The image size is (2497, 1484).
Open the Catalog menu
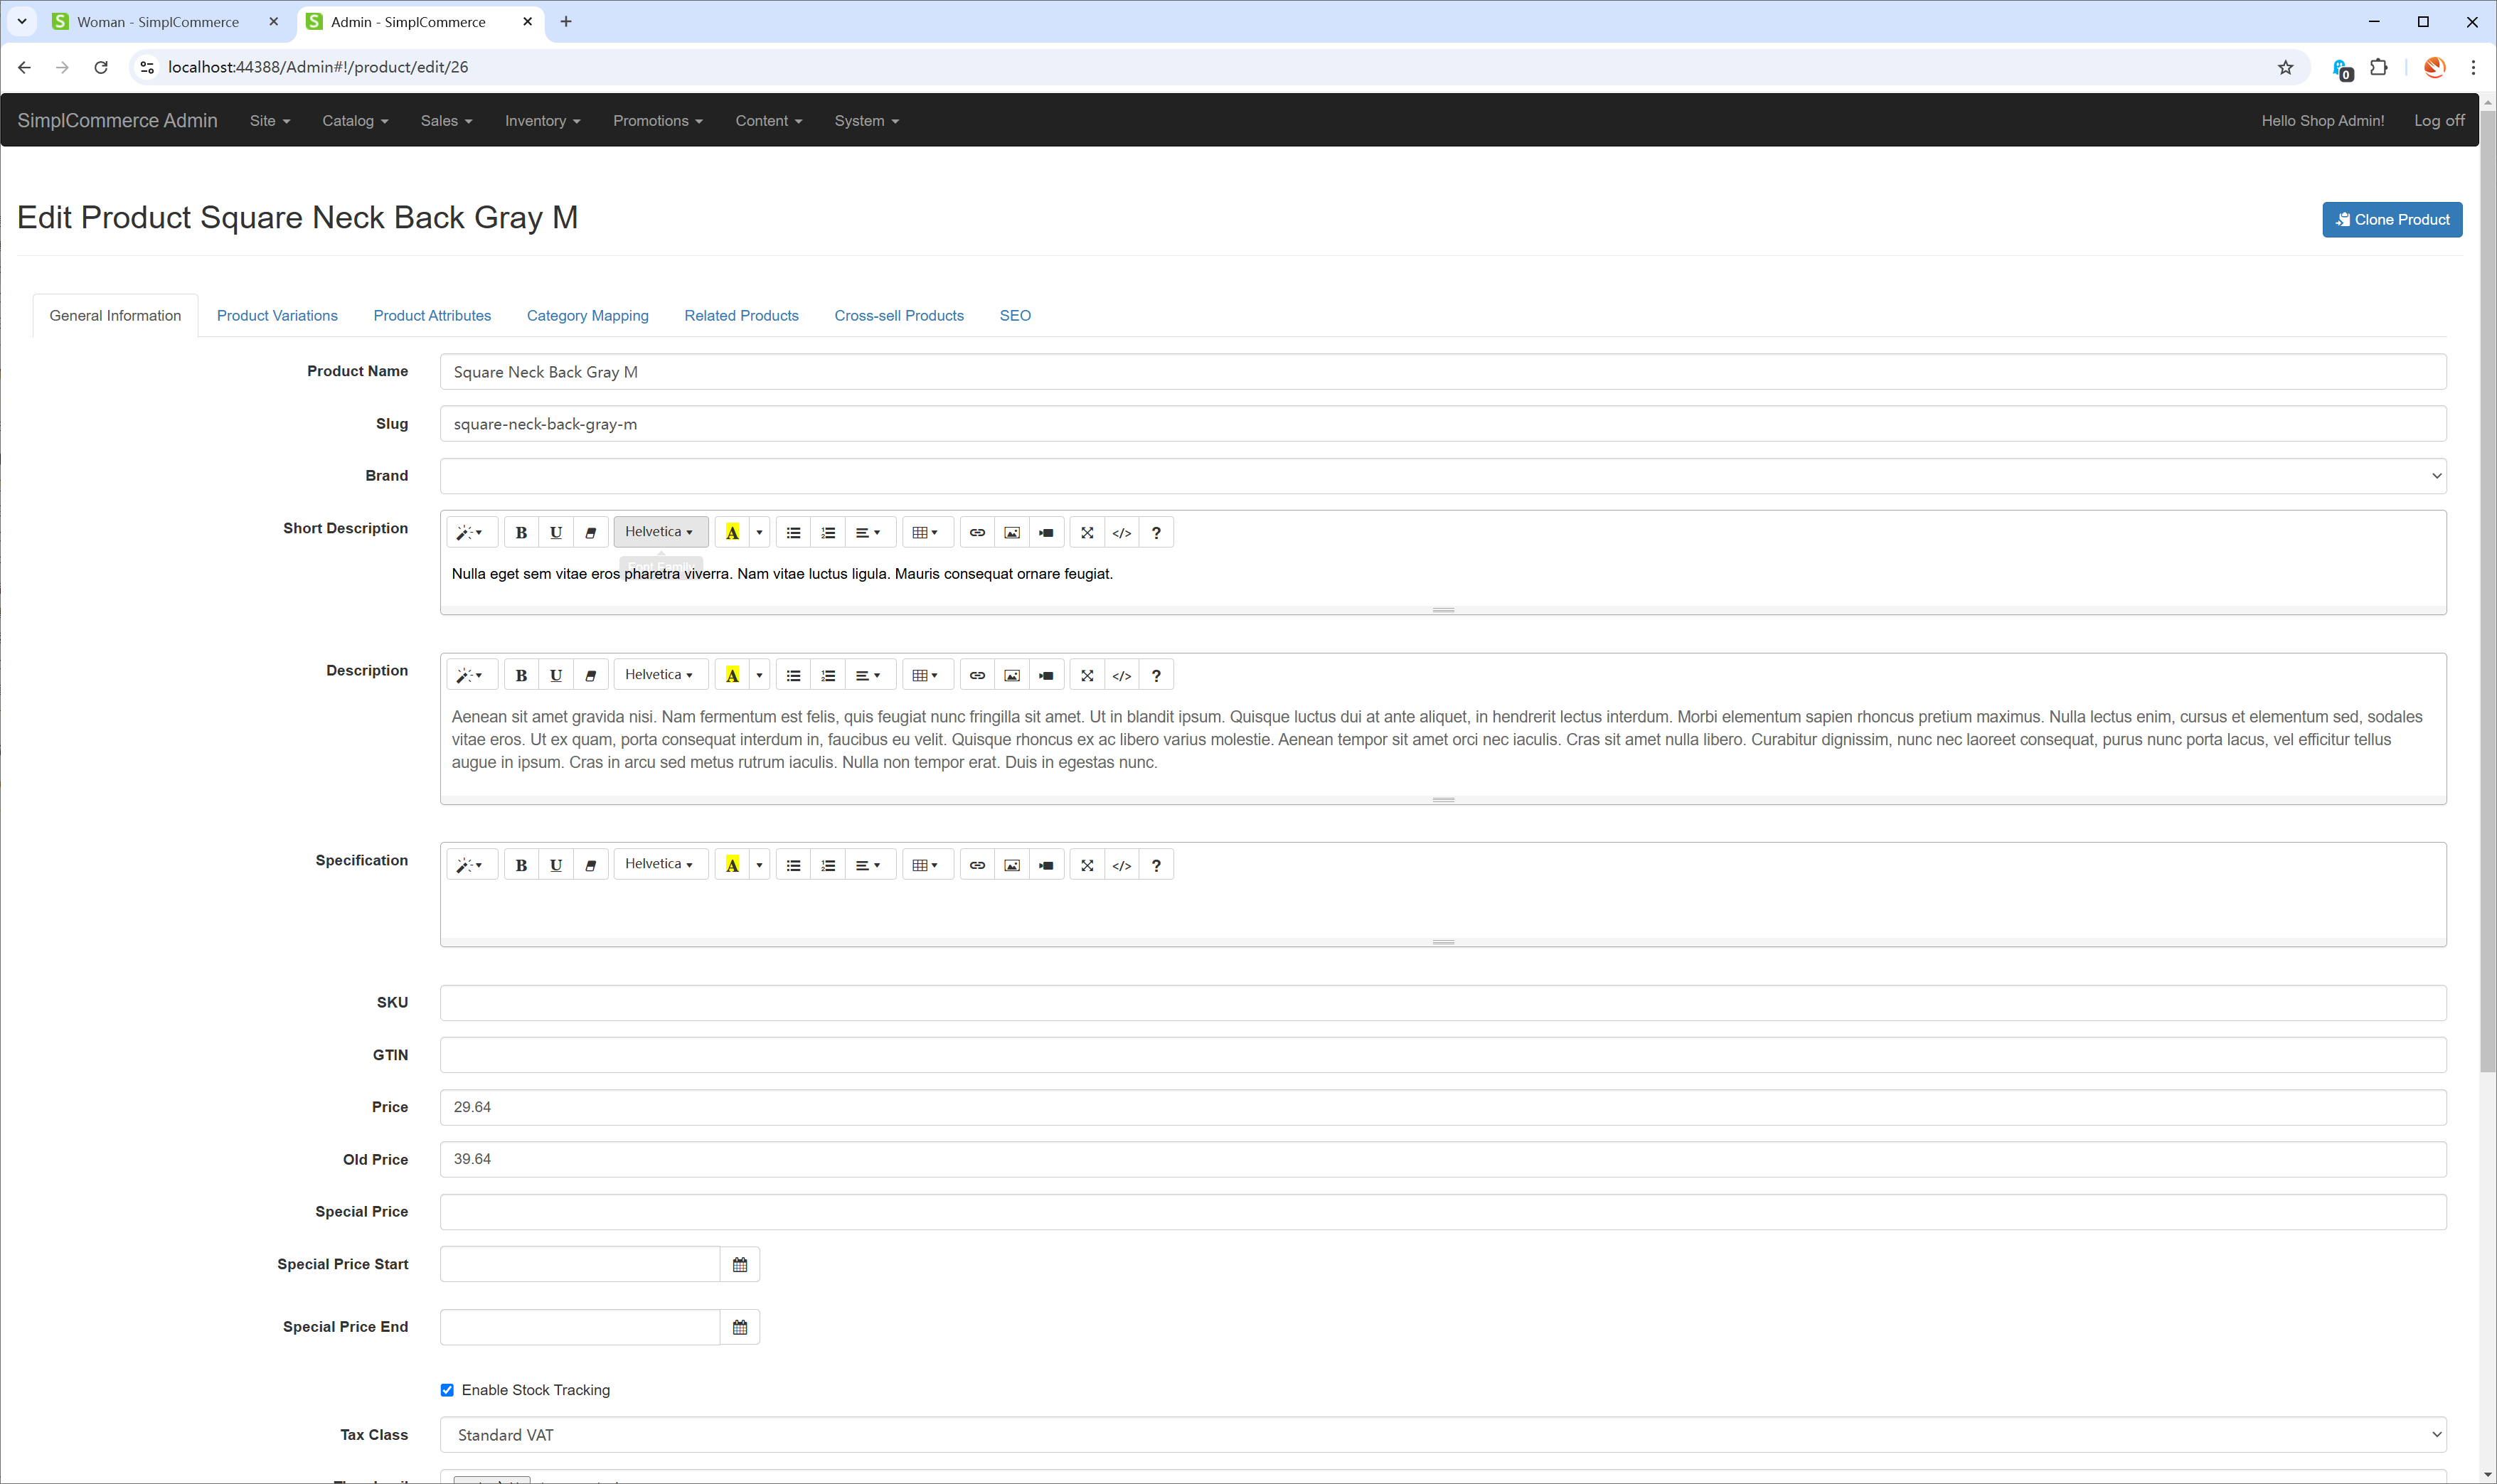355,121
